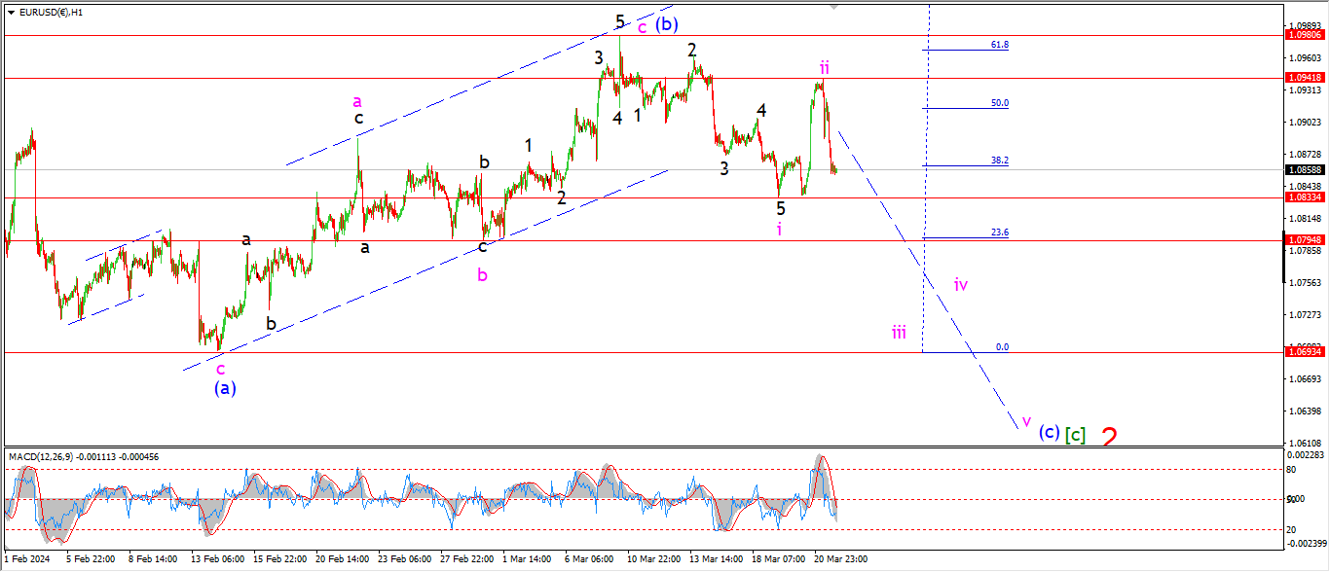Select the big red '2' wave label
The width and height of the screenshot is (1330, 572).
(x=1109, y=437)
